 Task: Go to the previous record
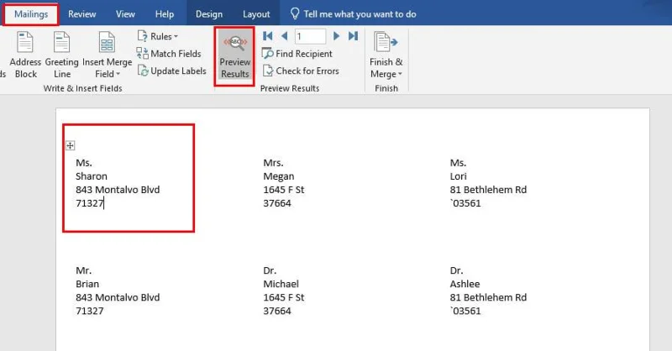(x=284, y=36)
